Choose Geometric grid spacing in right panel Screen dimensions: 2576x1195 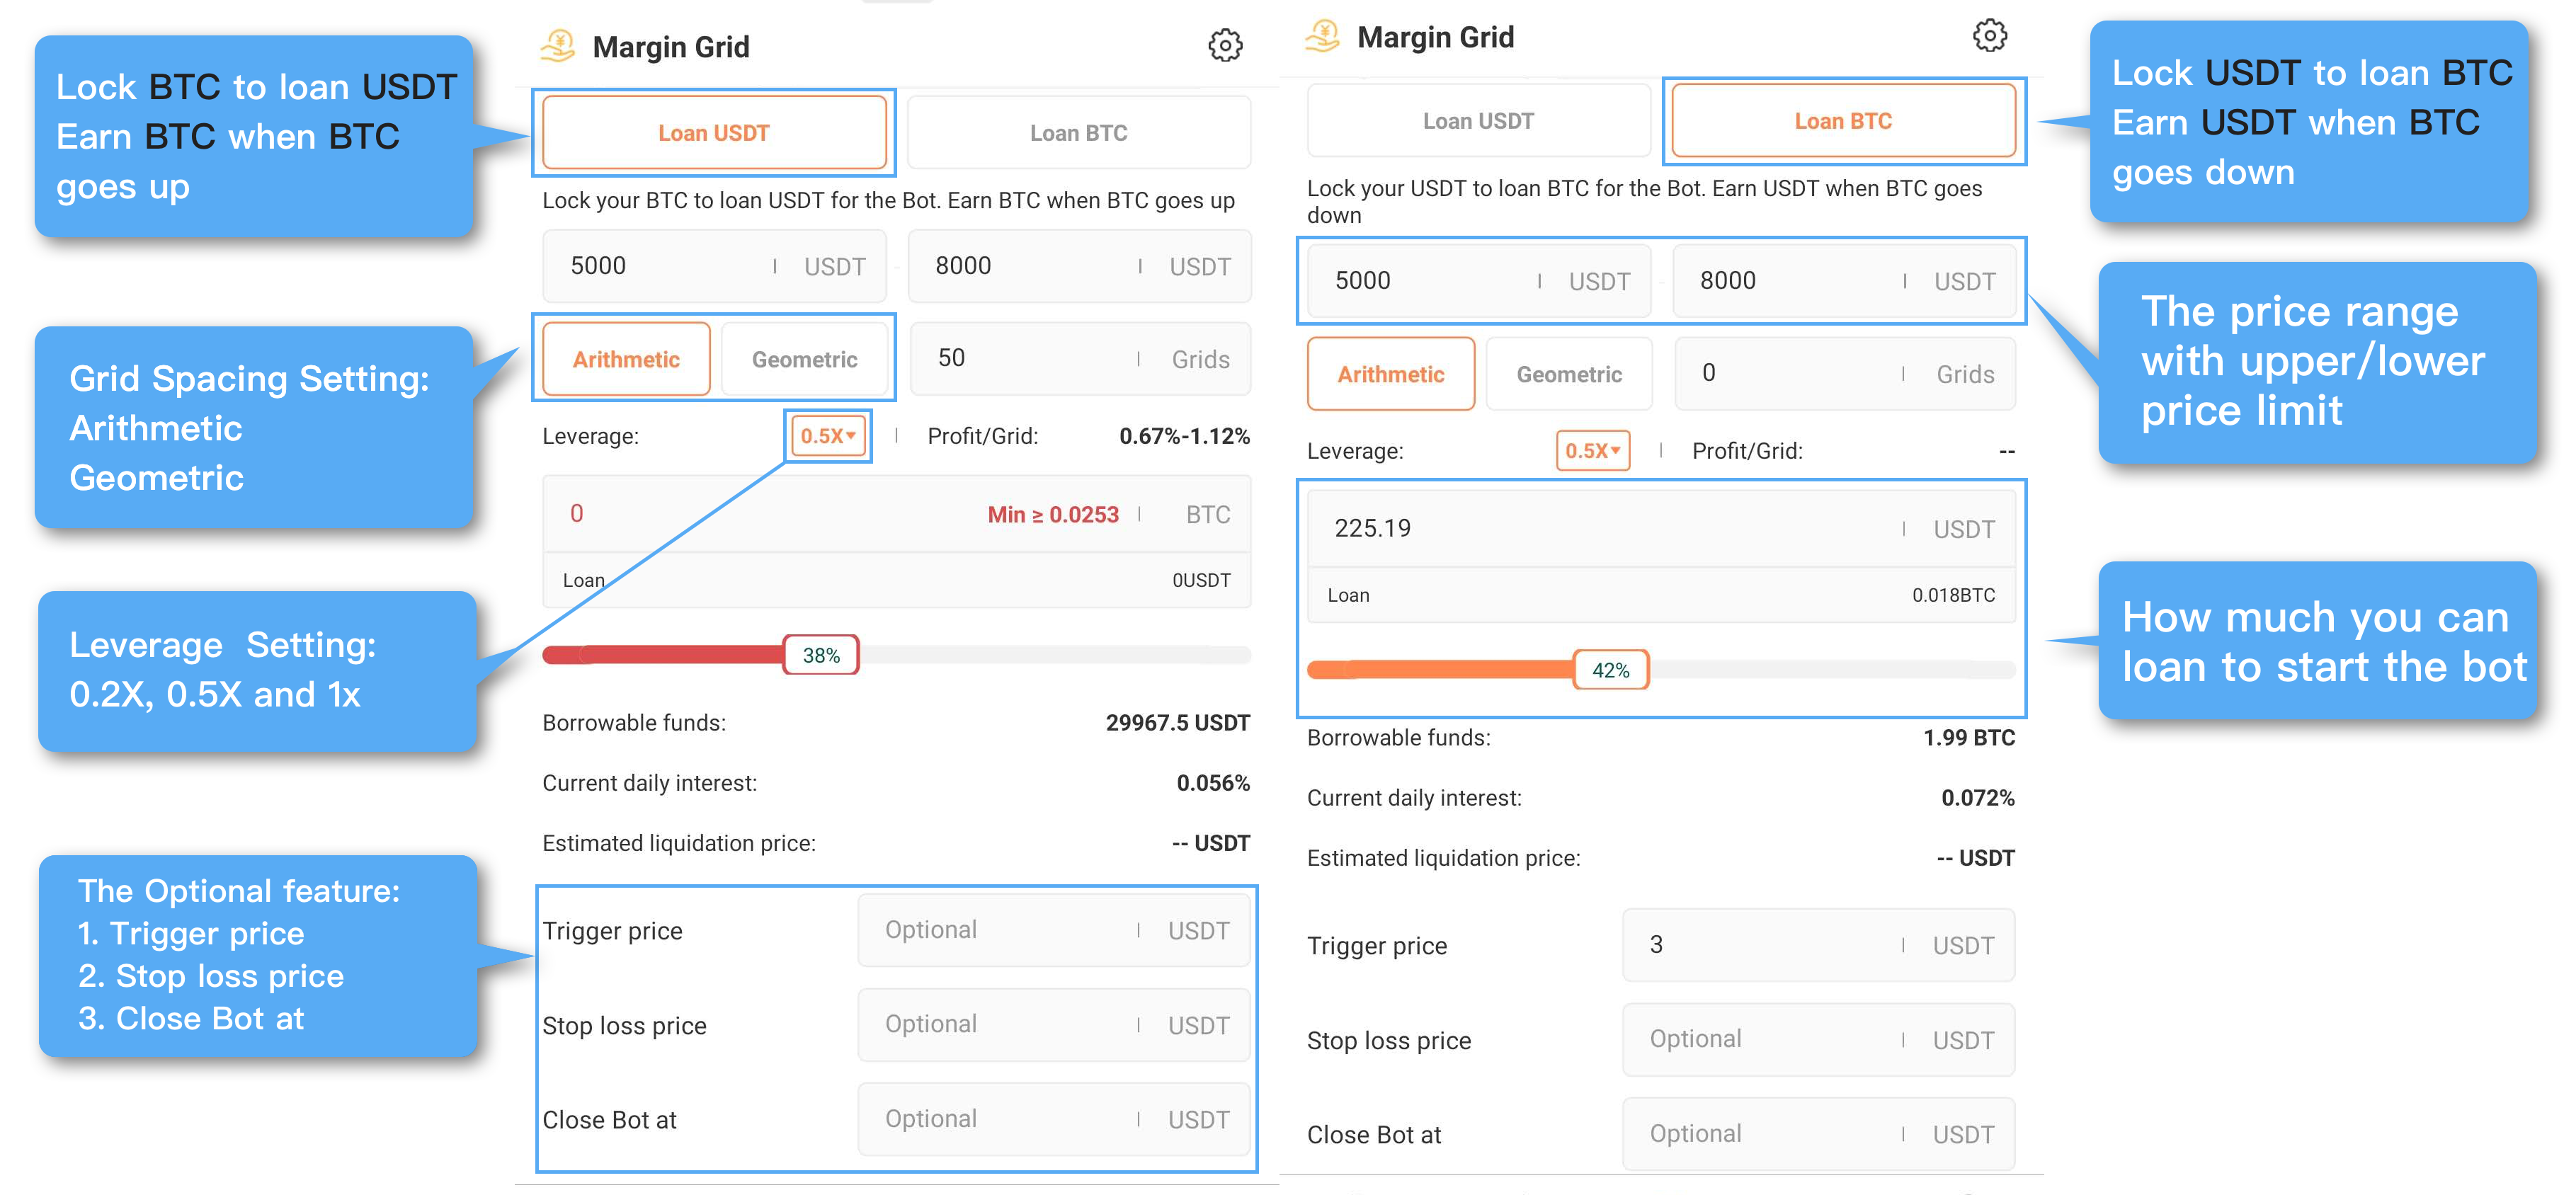click(x=1568, y=374)
